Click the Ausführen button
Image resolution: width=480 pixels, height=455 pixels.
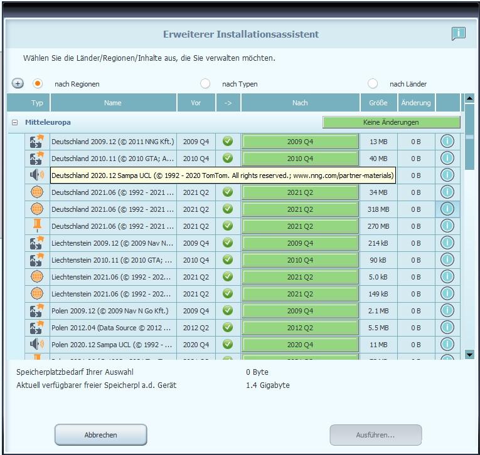tap(375, 435)
